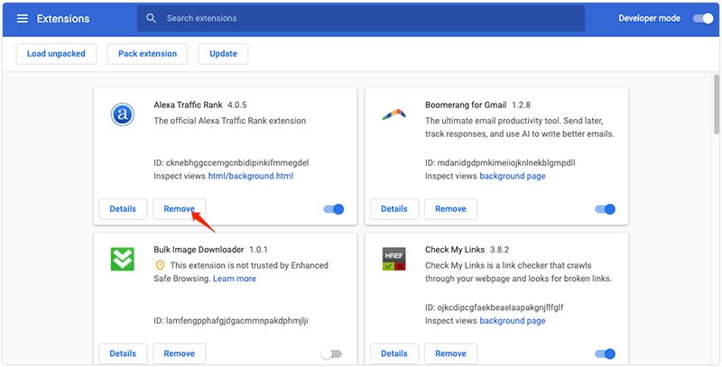Click Boomerang version number 1.2.8

tap(522, 105)
